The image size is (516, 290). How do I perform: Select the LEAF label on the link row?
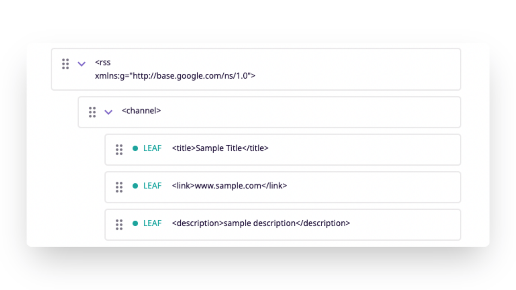pos(152,186)
